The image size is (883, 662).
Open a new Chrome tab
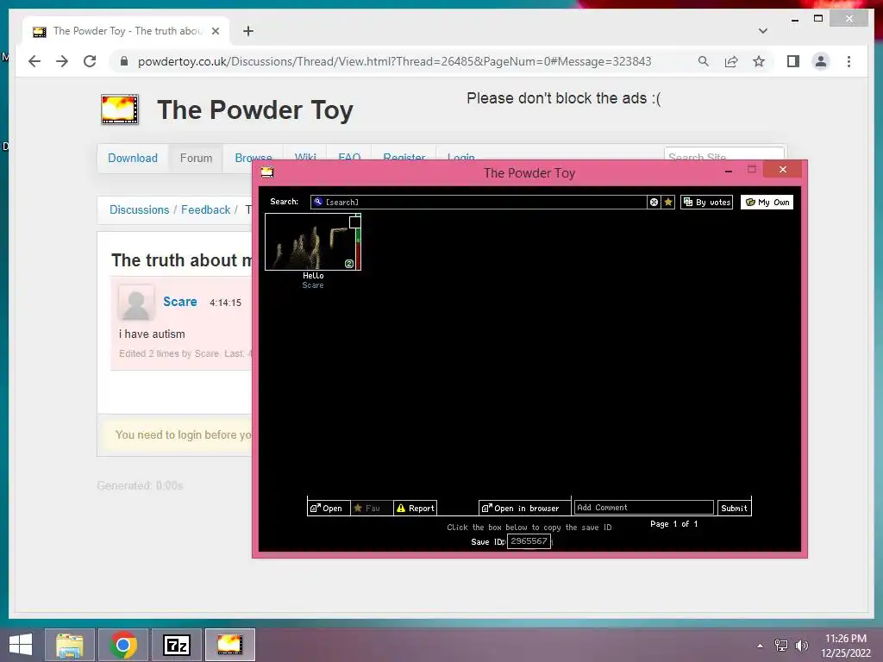tap(248, 31)
